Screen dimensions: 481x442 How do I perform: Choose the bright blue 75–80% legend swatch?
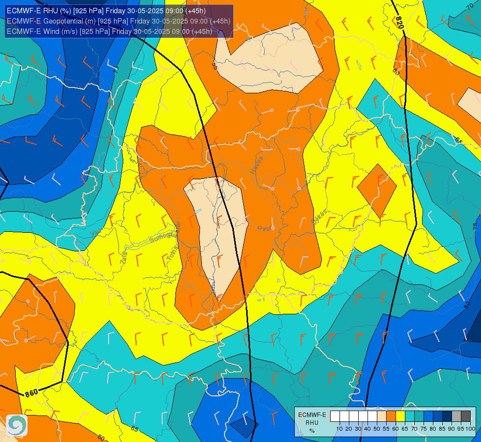click(428, 416)
